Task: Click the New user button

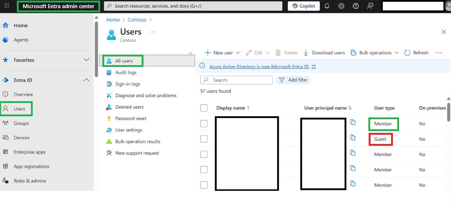Action: 219,53
